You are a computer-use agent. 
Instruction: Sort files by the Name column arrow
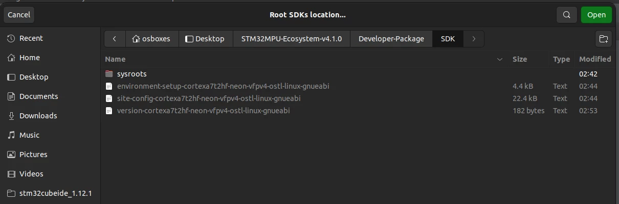coord(499,60)
